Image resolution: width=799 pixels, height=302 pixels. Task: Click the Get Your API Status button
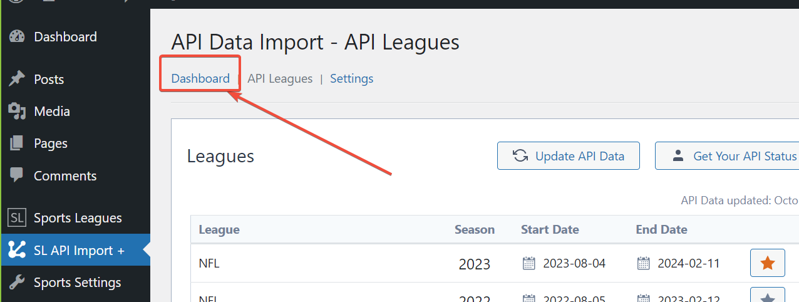pos(727,155)
